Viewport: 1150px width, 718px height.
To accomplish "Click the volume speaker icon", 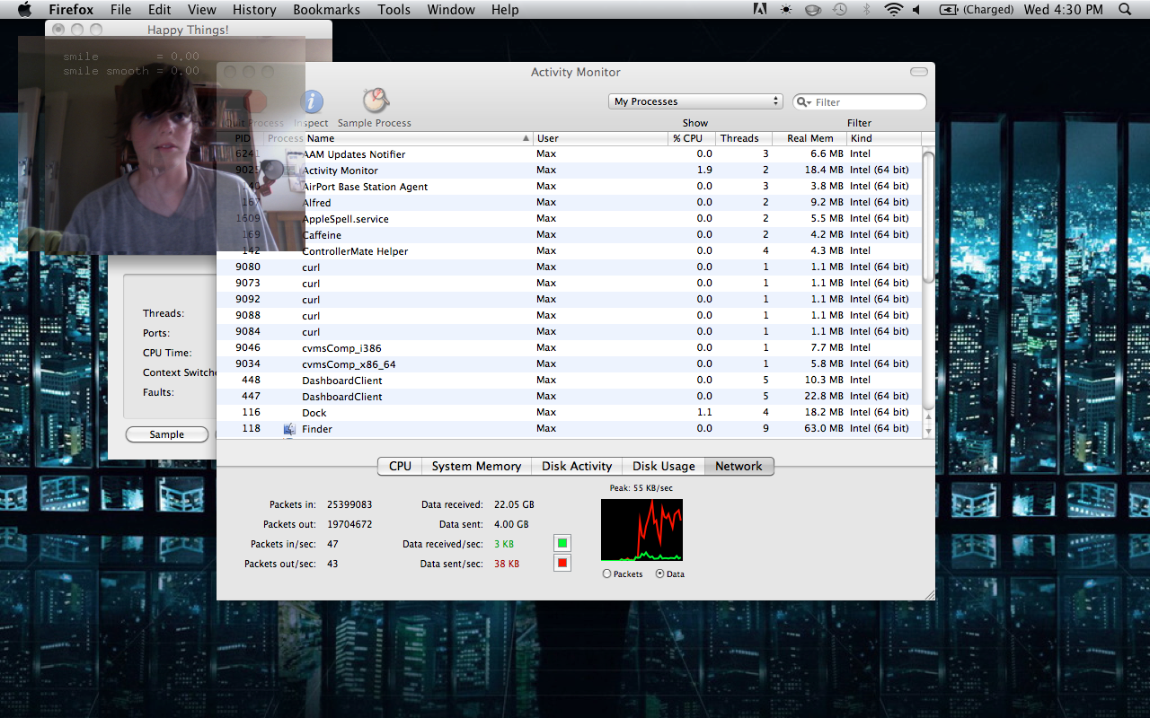I will point(916,10).
